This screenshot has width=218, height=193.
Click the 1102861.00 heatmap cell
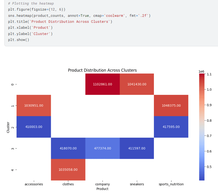click(x=102, y=84)
